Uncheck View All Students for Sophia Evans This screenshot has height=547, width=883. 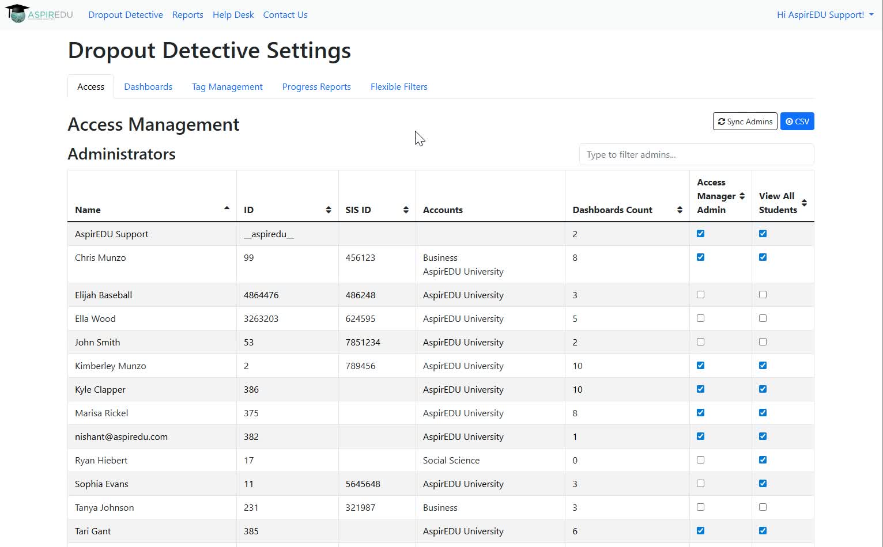[763, 484]
